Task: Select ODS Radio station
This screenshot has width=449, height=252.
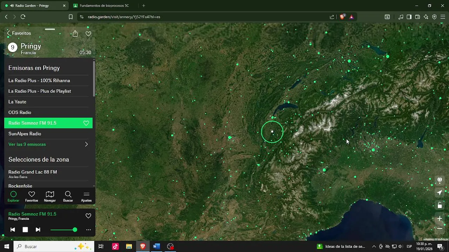Action: click(x=48, y=112)
